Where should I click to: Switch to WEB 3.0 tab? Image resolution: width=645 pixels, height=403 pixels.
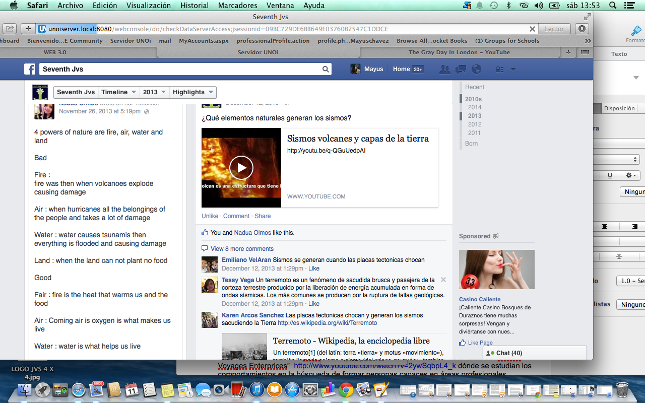click(54, 52)
